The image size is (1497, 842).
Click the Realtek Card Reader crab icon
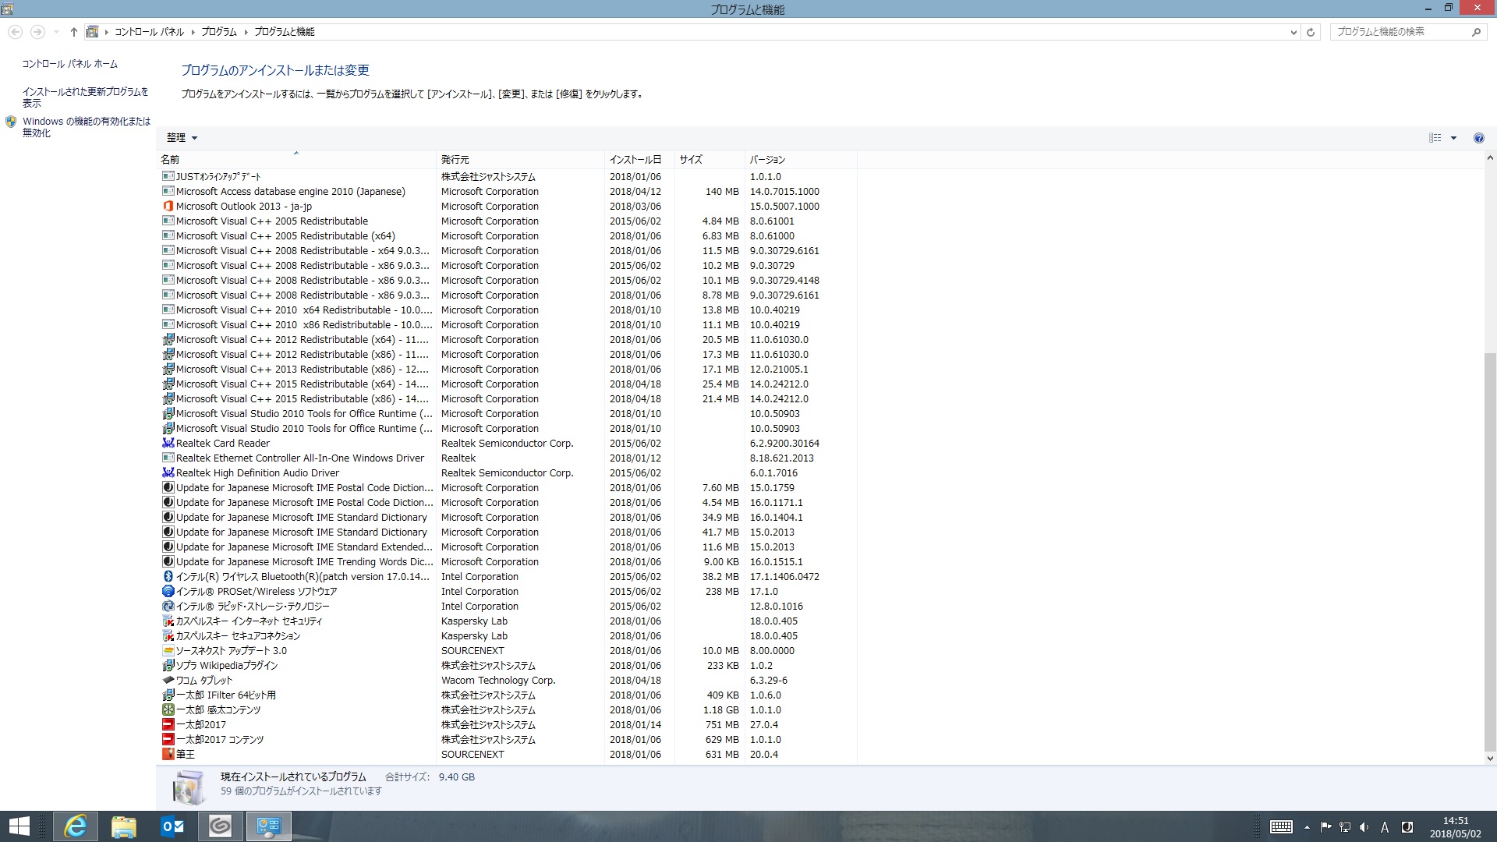168,444
